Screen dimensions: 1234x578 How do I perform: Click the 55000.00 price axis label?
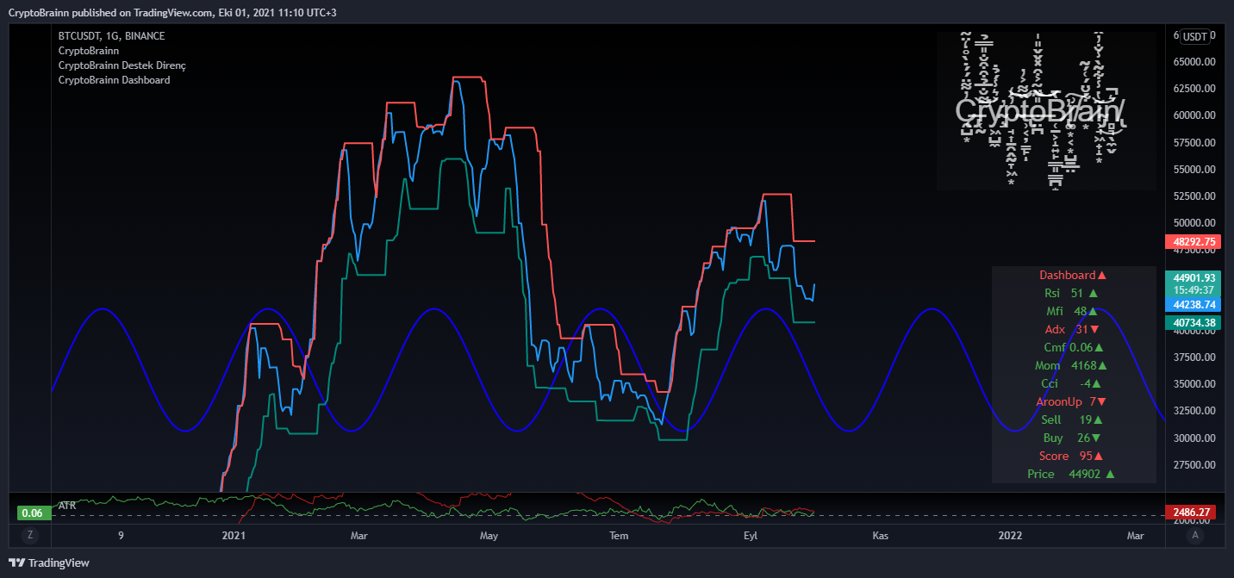pyautogui.click(x=1194, y=170)
